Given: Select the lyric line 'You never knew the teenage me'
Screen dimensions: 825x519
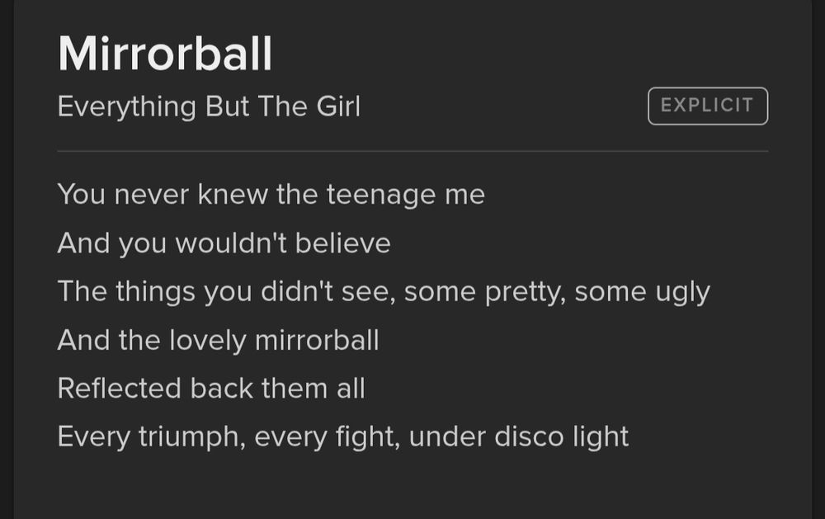Looking at the screenshot, I should tap(271, 195).
